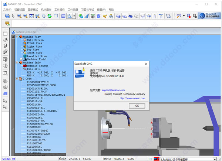Click the zoom in magnifier icon
This screenshot has height=161, width=222.
[19, 16]
